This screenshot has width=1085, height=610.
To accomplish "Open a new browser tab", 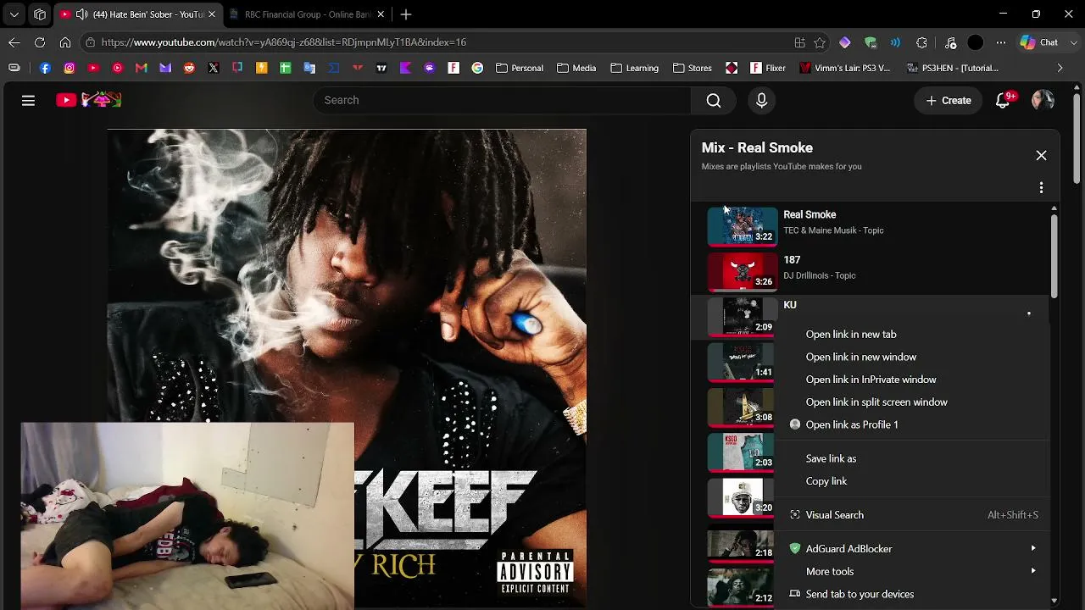I will tap(406, 14).
